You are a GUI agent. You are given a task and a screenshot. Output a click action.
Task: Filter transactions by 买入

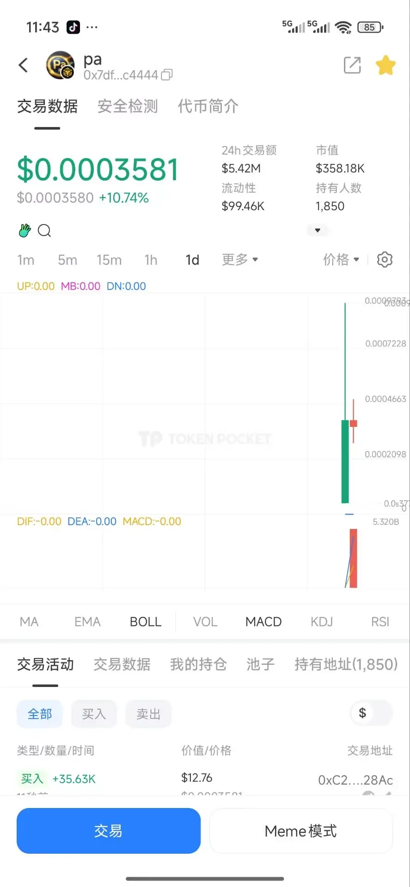point(94,714)
